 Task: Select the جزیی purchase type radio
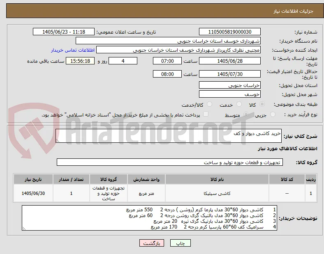pos(273,114)
